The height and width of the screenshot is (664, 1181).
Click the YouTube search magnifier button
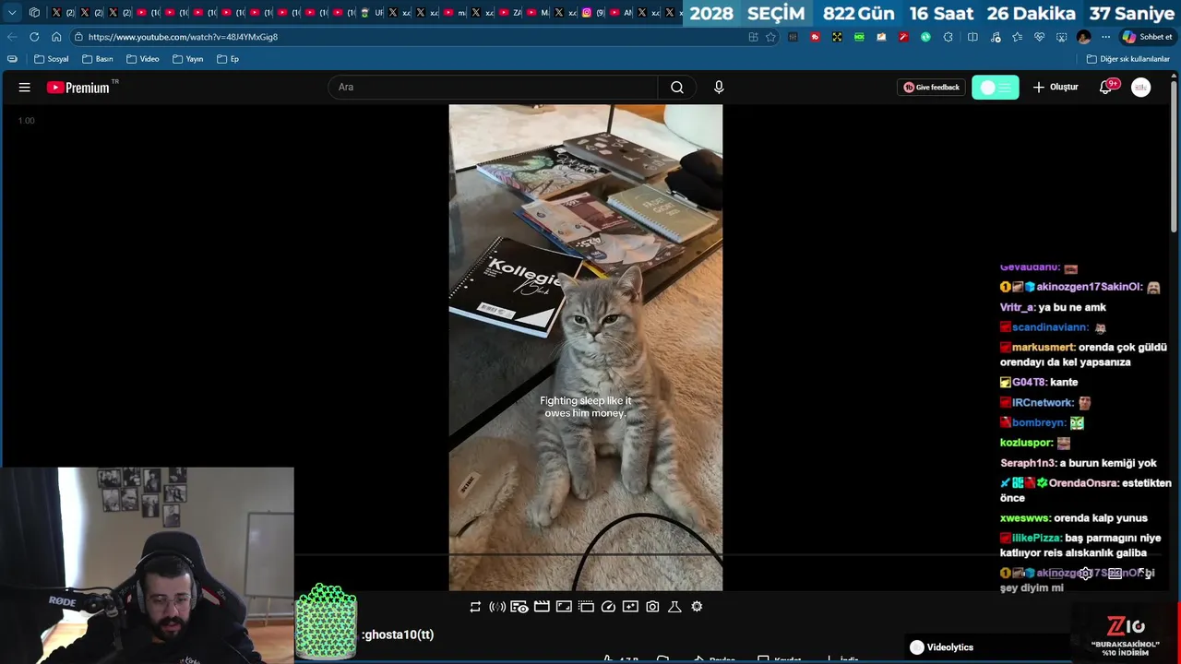(x=677, y=88)
